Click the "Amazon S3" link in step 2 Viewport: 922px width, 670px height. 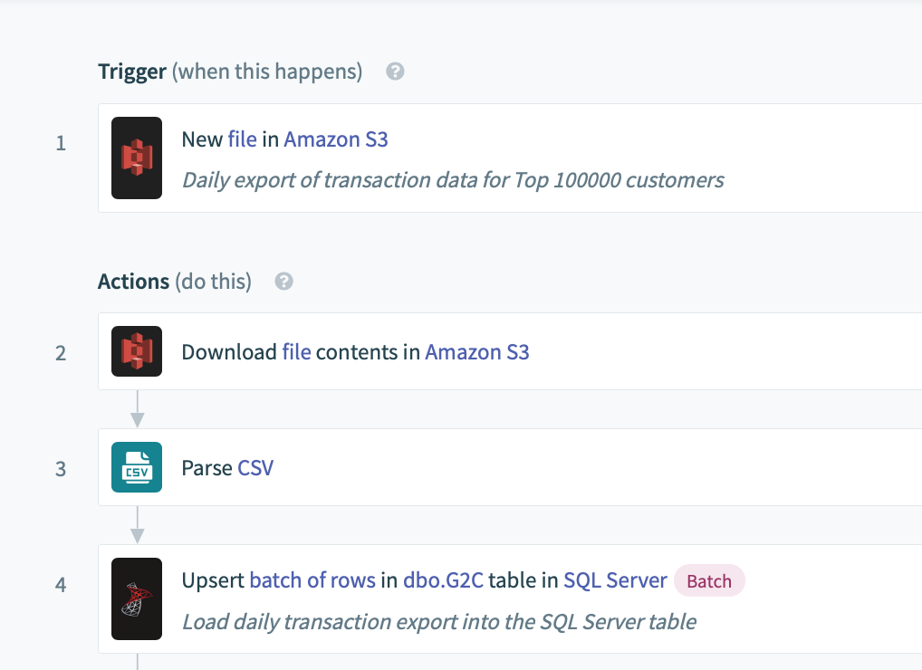coord(477,352)
